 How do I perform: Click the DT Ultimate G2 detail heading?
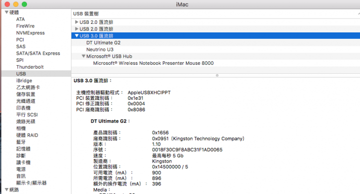click(110, 121)
